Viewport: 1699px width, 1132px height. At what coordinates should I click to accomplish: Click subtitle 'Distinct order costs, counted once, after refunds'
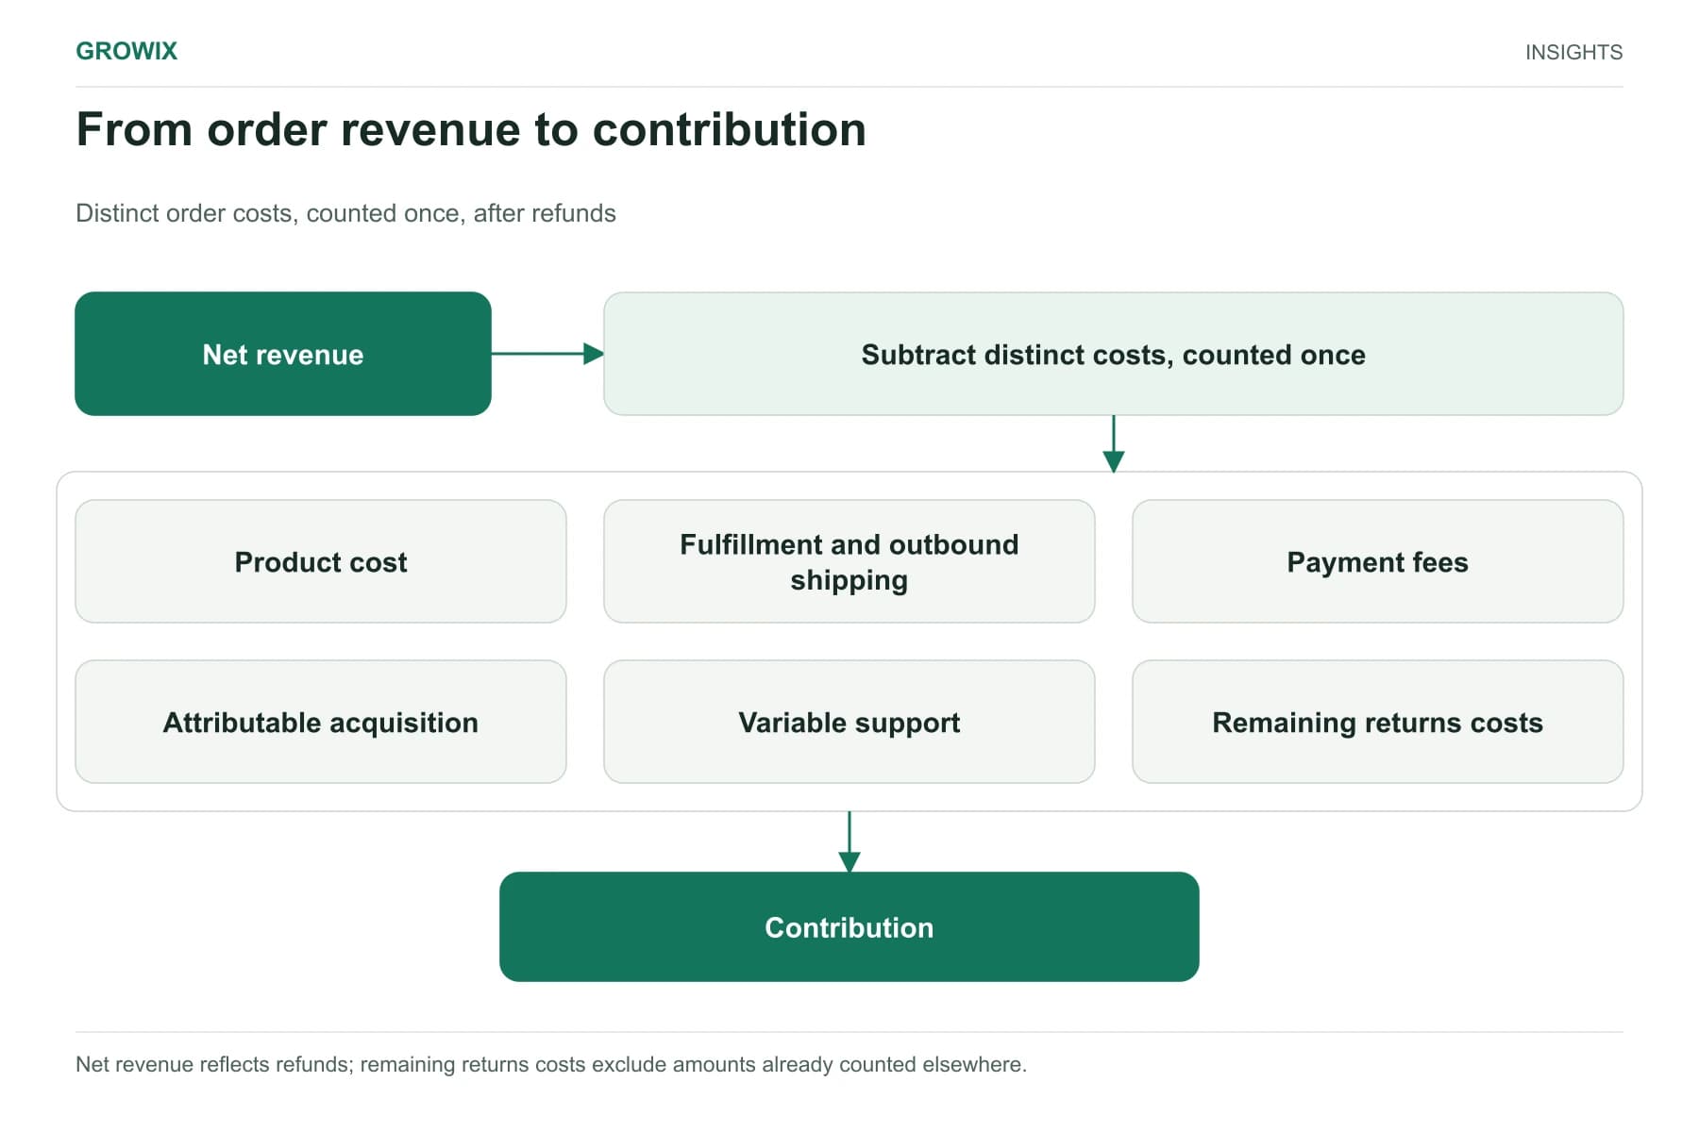click(x=345, y=213)
